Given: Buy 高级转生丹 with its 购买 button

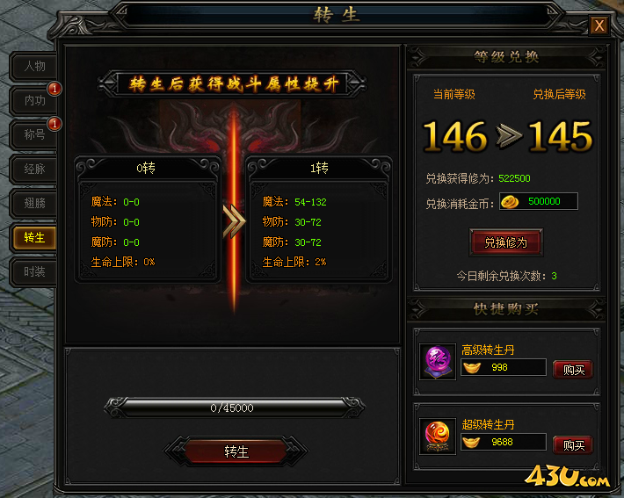Looking at the screenshot, I should click(x=573, y=370).
